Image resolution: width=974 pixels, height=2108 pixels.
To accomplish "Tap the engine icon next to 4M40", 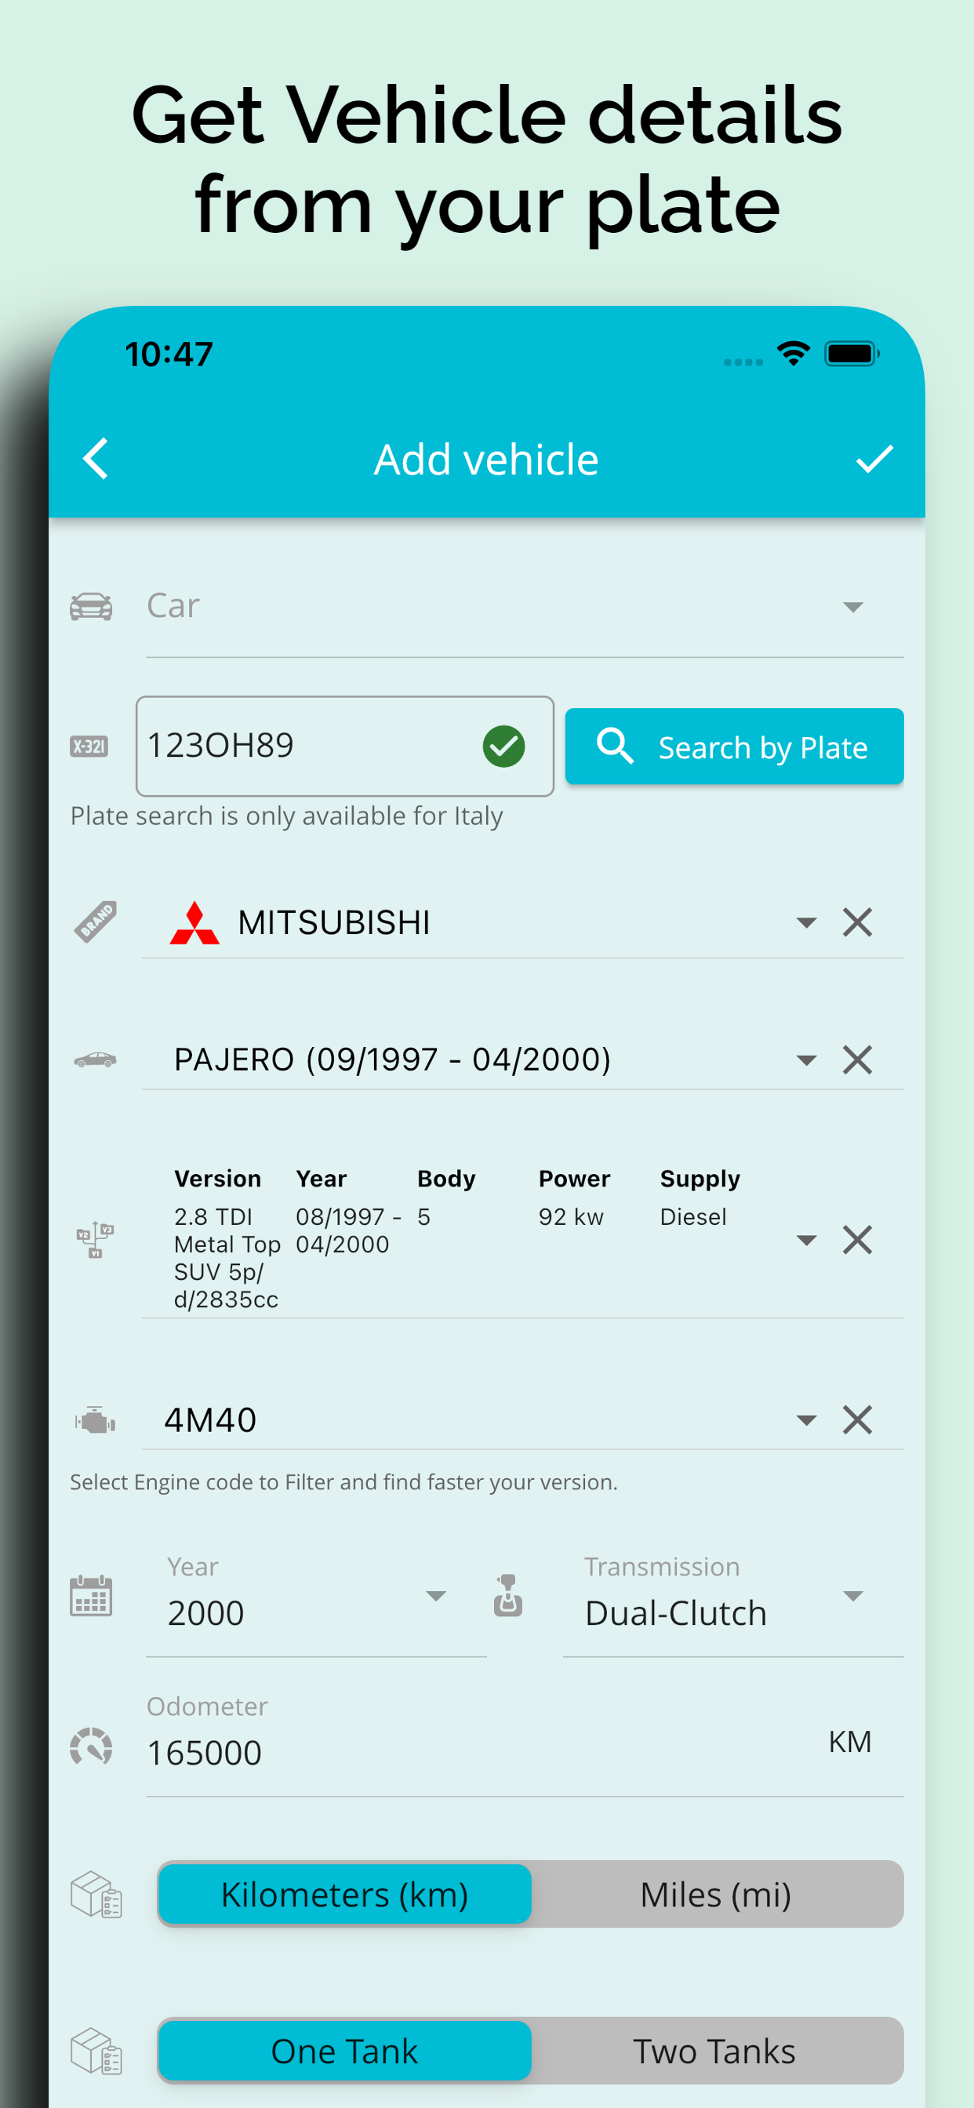I will click(x=95, y=1419).
